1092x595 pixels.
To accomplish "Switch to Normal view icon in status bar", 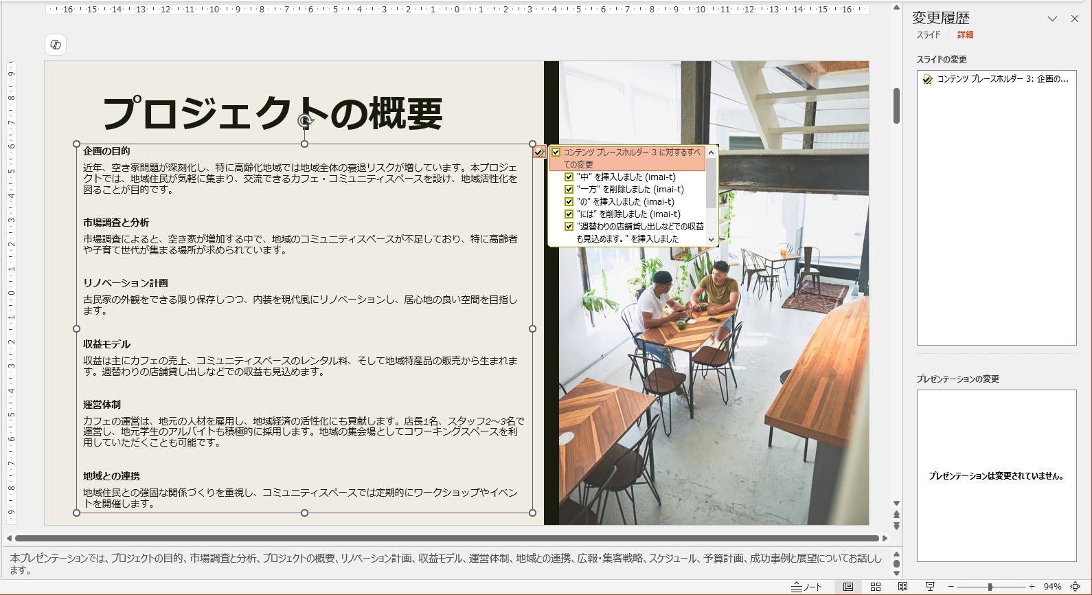I will tap(848, 587).
